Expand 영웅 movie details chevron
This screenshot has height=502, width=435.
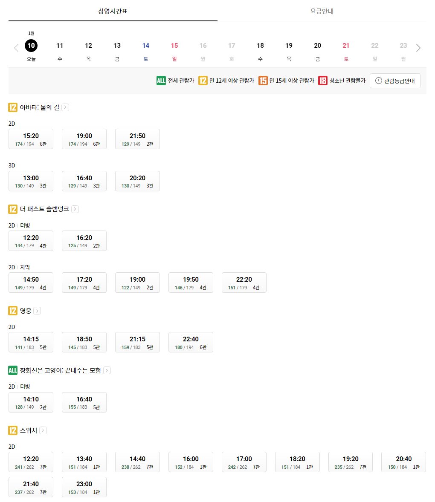(37, 311)
